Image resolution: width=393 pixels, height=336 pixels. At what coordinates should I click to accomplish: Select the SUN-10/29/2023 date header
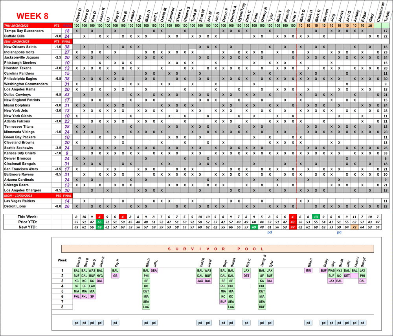(20, 41)
